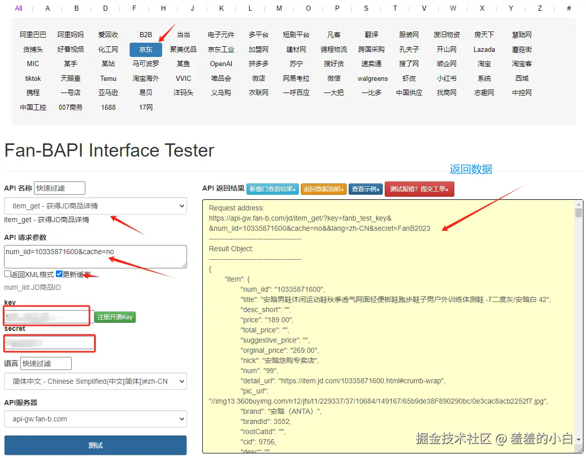Click the 返回数据 heading link

pyautogui.click(x=471, y=169)
